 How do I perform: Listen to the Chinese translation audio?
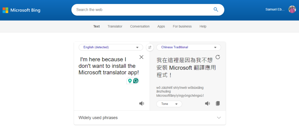click(207, 104)
